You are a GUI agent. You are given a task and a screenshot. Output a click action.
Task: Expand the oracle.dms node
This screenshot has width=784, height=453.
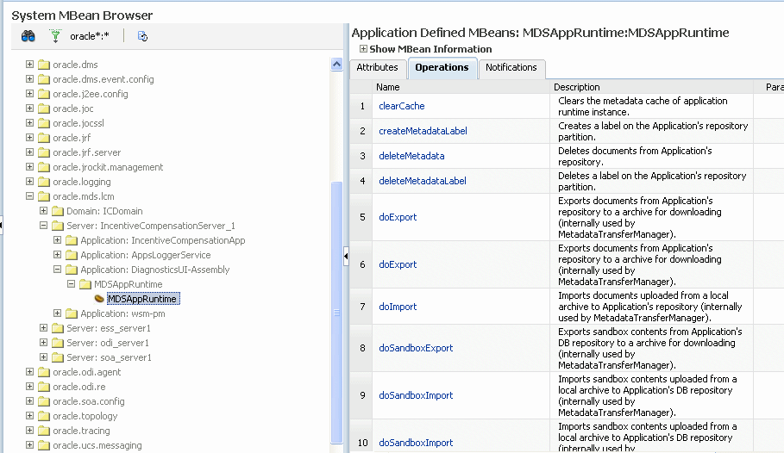tap(29, 65)
